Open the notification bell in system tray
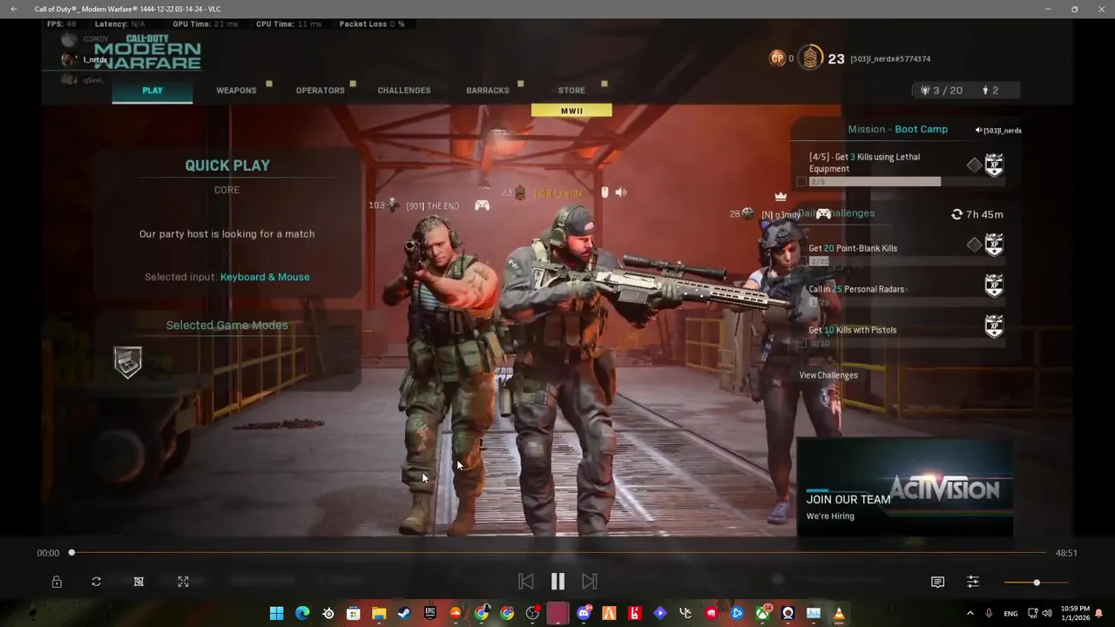1115x627 pixels. (x=1098, y=613)
